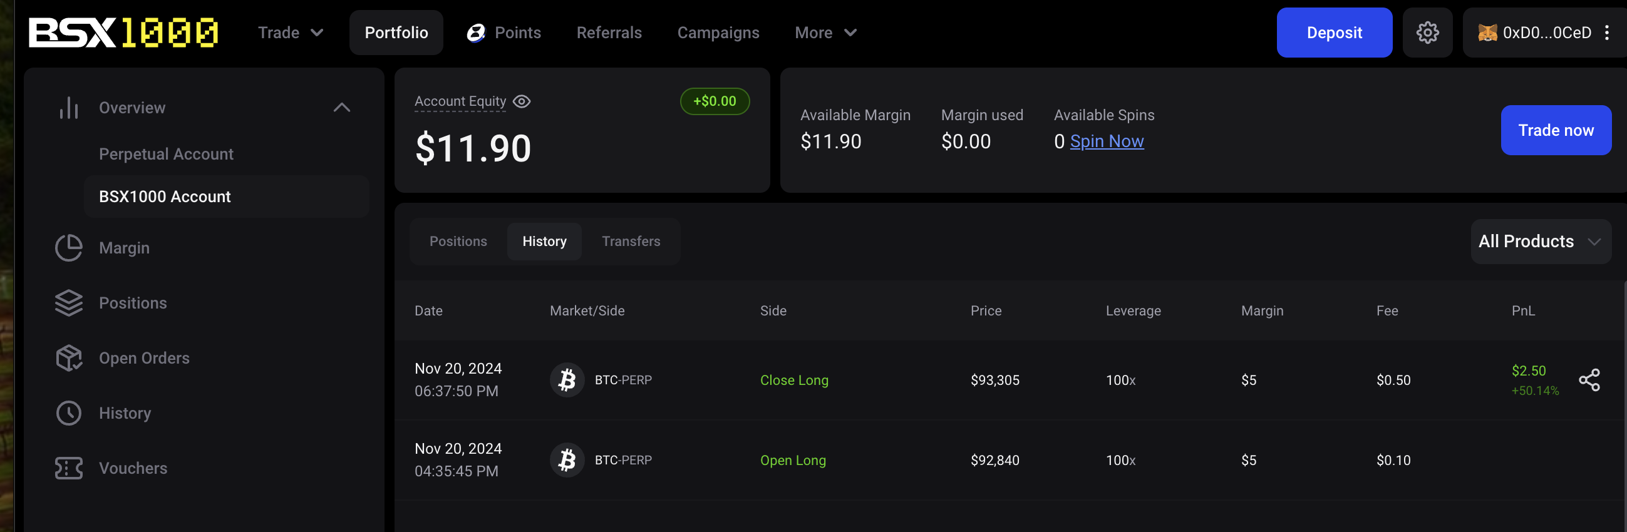Open wallet address 0xD0...0CeD button
Image resolution: width=1627 pixels, height=532 pixels.
[x=1544, y=33]
